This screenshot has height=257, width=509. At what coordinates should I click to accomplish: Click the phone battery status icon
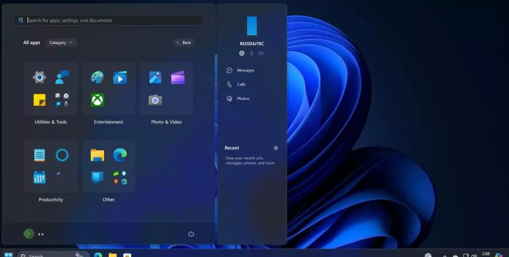pos(261,53)
